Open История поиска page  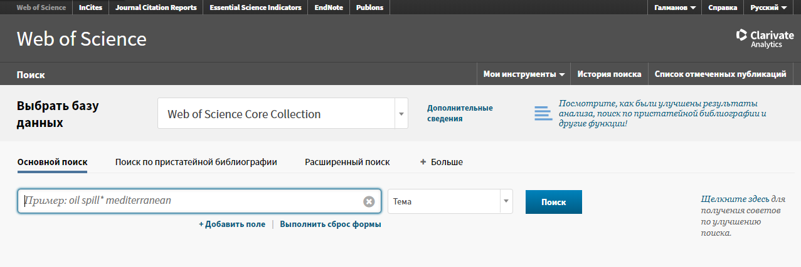click(x=609, y=74)
